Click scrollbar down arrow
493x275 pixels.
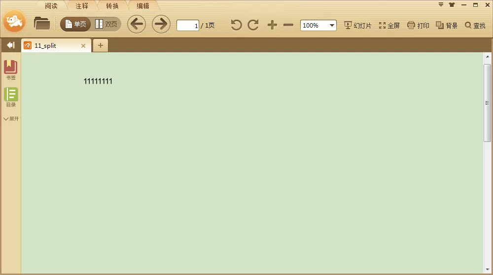tap(488, 270)
